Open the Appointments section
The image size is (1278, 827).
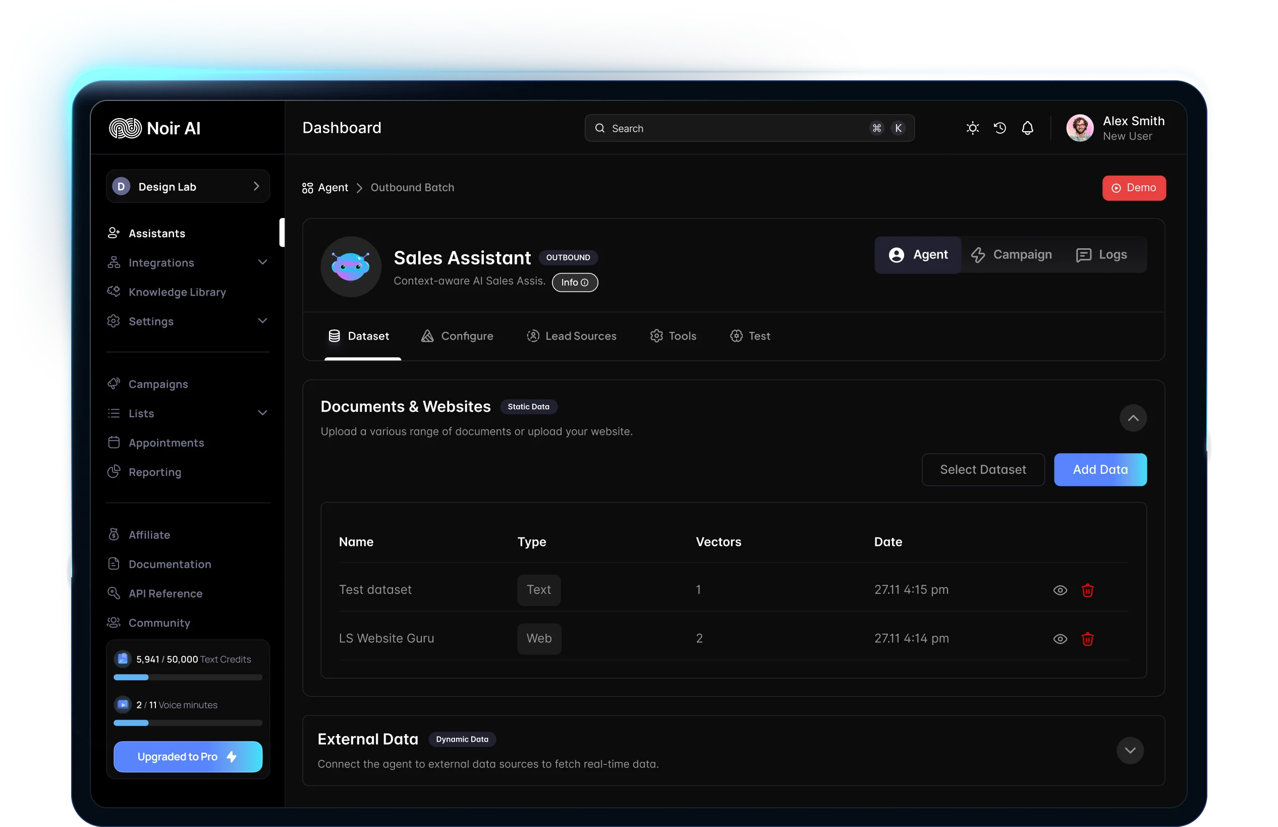point(166,442)
